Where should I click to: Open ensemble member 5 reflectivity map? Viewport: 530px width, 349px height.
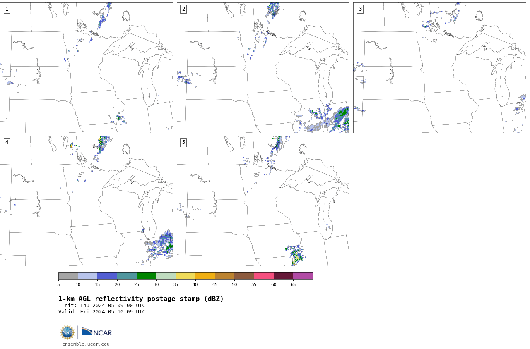(263, 201)
